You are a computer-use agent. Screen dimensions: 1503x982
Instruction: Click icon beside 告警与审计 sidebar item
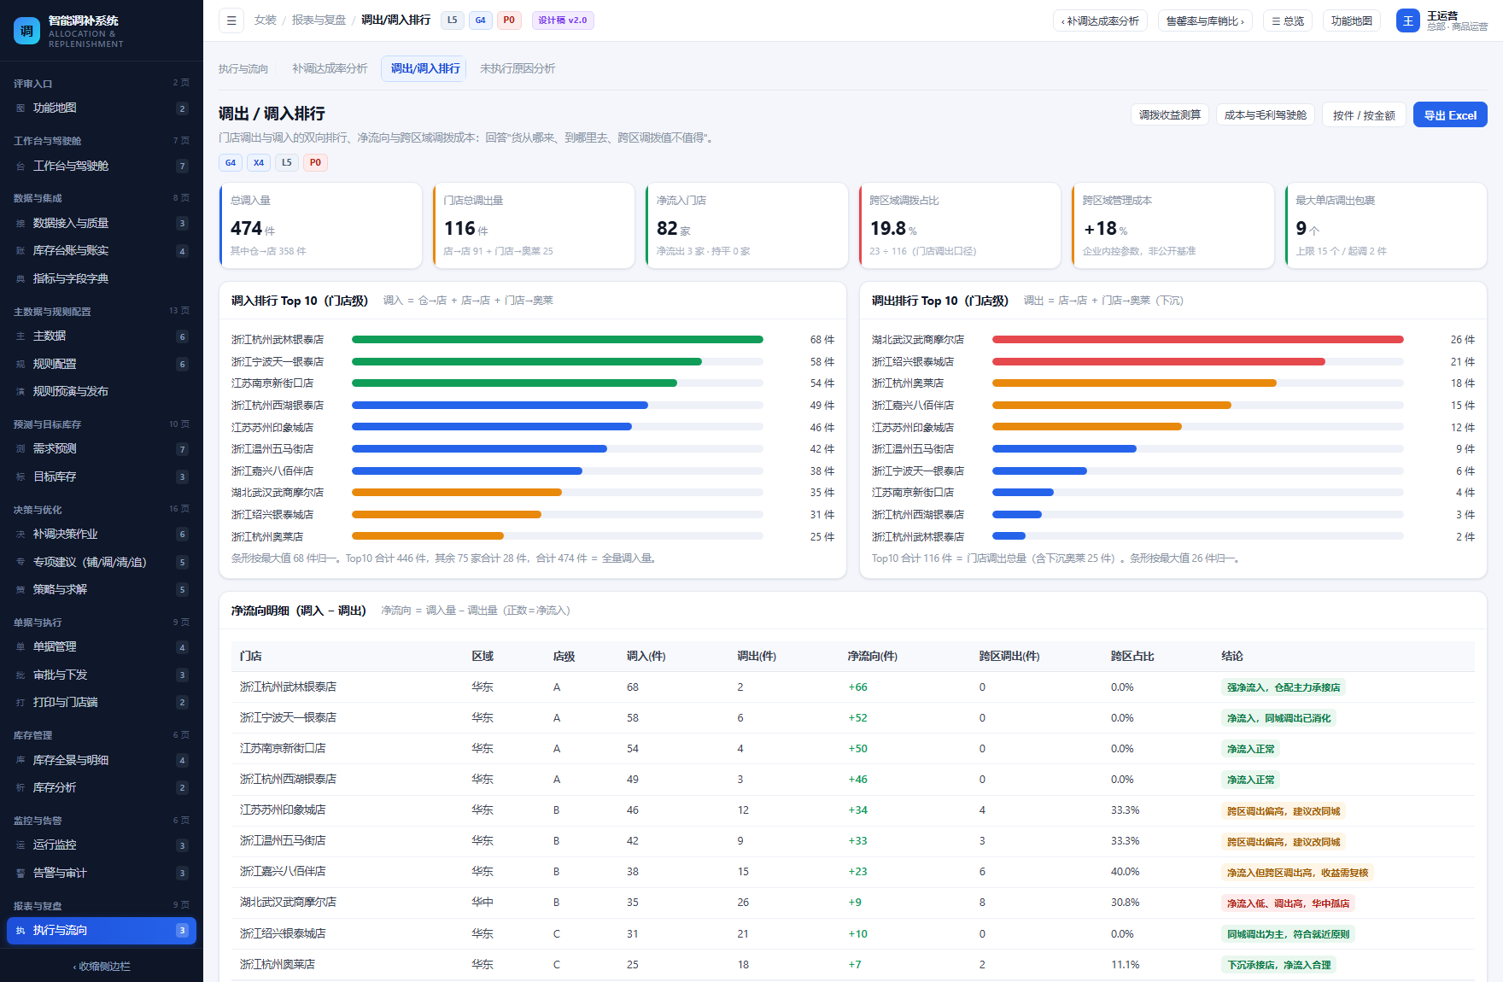pos(20,873)
